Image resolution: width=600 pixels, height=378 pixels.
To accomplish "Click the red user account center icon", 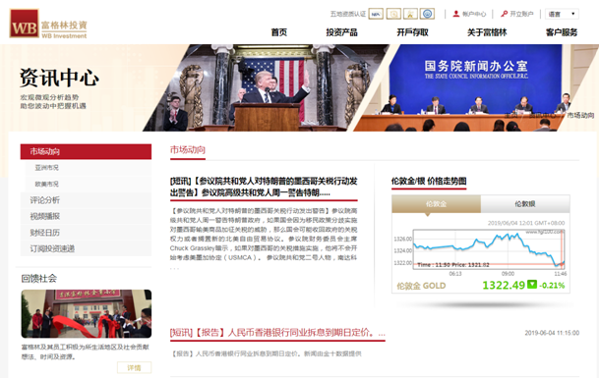I will [455, 14].
